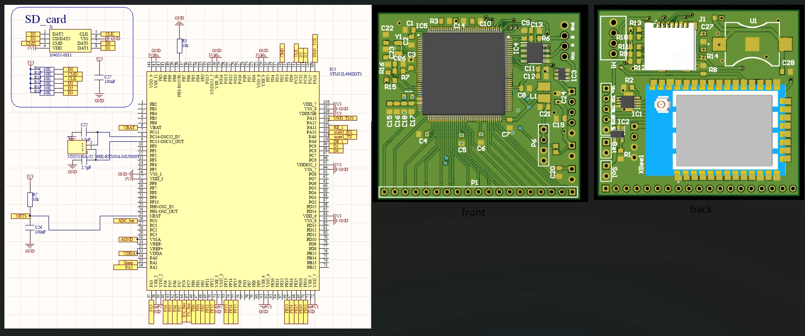Select the R3 10k resistor symbol
The height and width of the screenshot is (336, 805).
coord(180,45)
